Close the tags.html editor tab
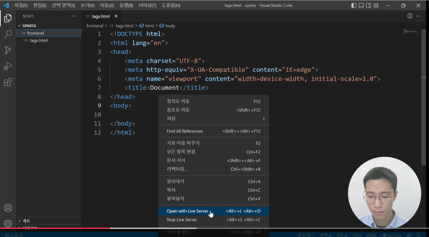Viewport: 429px width, 237px height. point(116,16)
